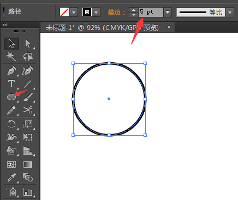Click the tools panel drag grip bar
This screenshot has width=238, height=200.
point(20,31)
